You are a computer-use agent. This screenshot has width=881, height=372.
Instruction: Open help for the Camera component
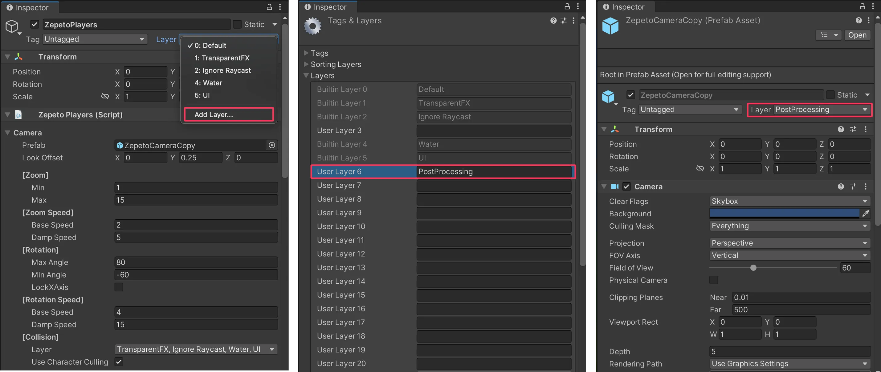coord(841,186)
